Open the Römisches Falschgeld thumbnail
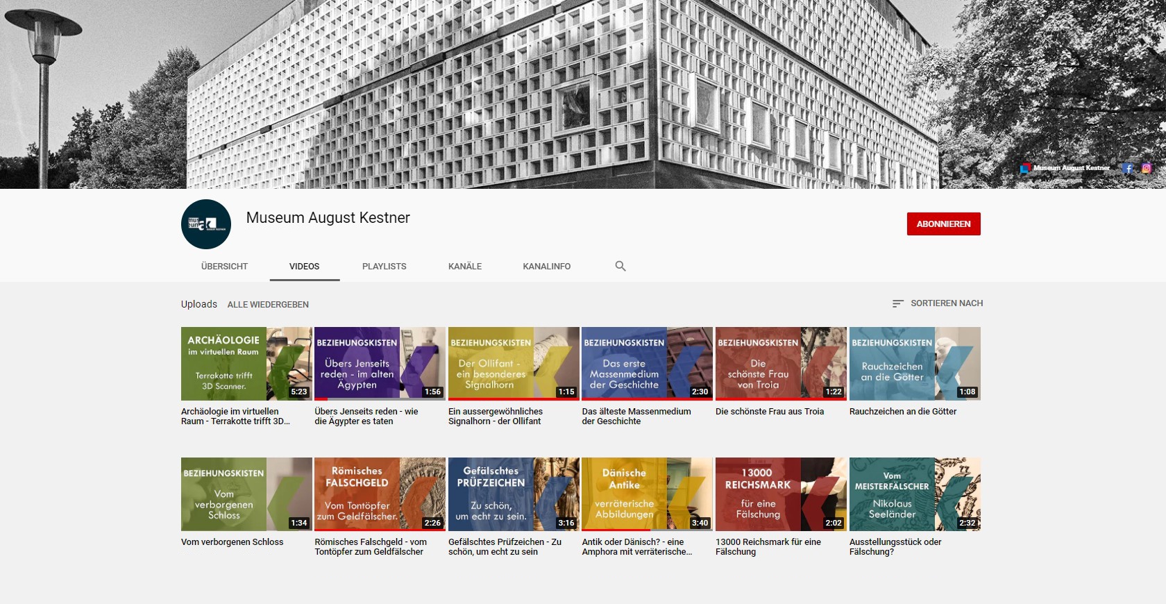1166x604 pixels. [380, 494]
